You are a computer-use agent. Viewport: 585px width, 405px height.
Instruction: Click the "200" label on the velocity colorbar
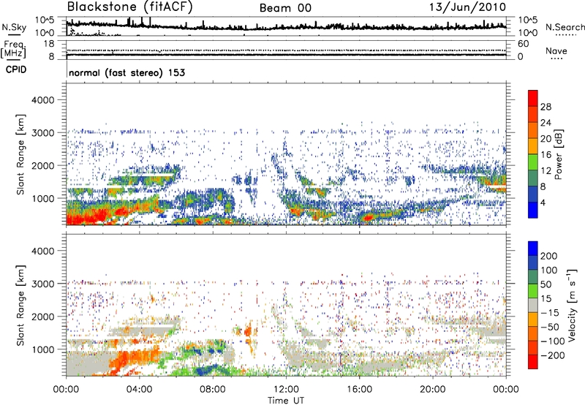point(549,256)
